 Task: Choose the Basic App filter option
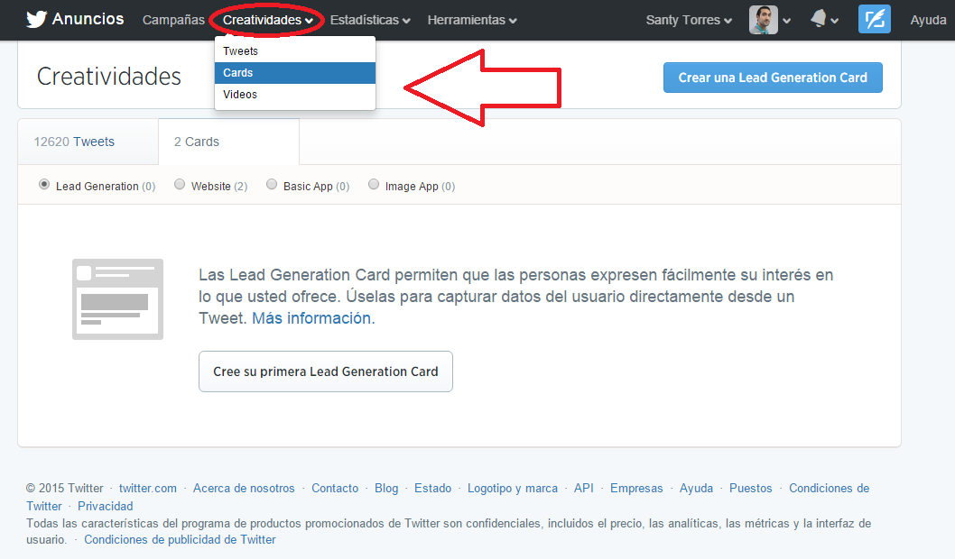click(x=272, y=184)
